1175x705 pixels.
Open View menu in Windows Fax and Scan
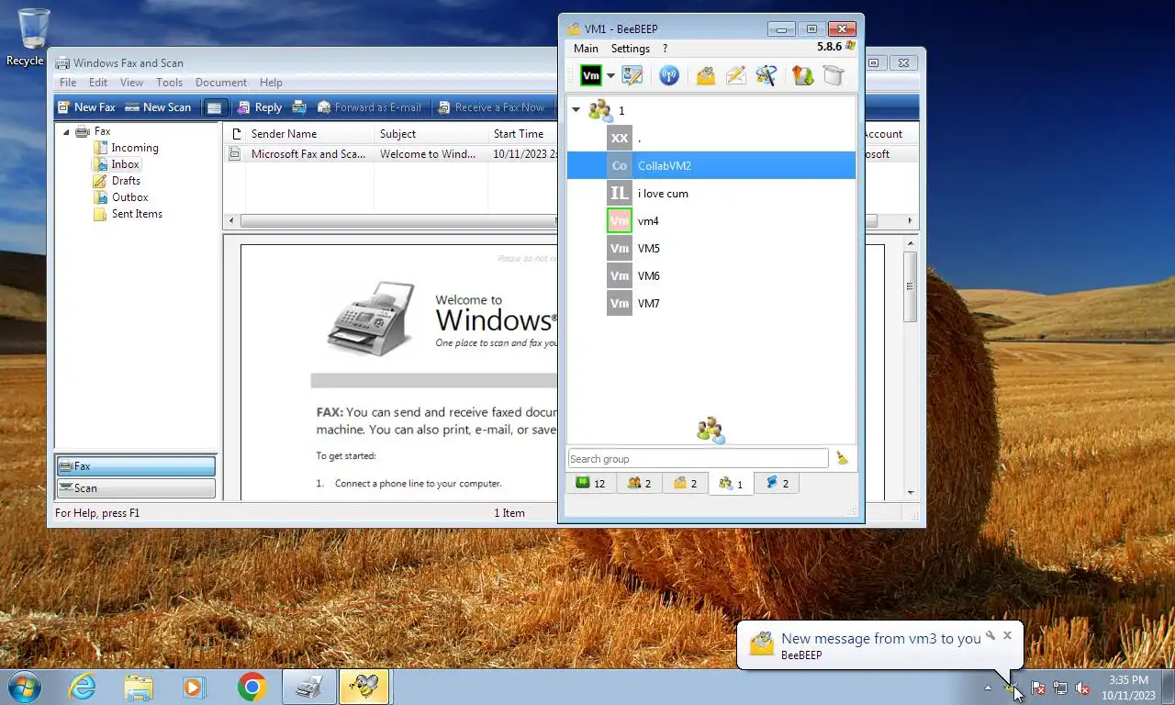coord(133,83)
